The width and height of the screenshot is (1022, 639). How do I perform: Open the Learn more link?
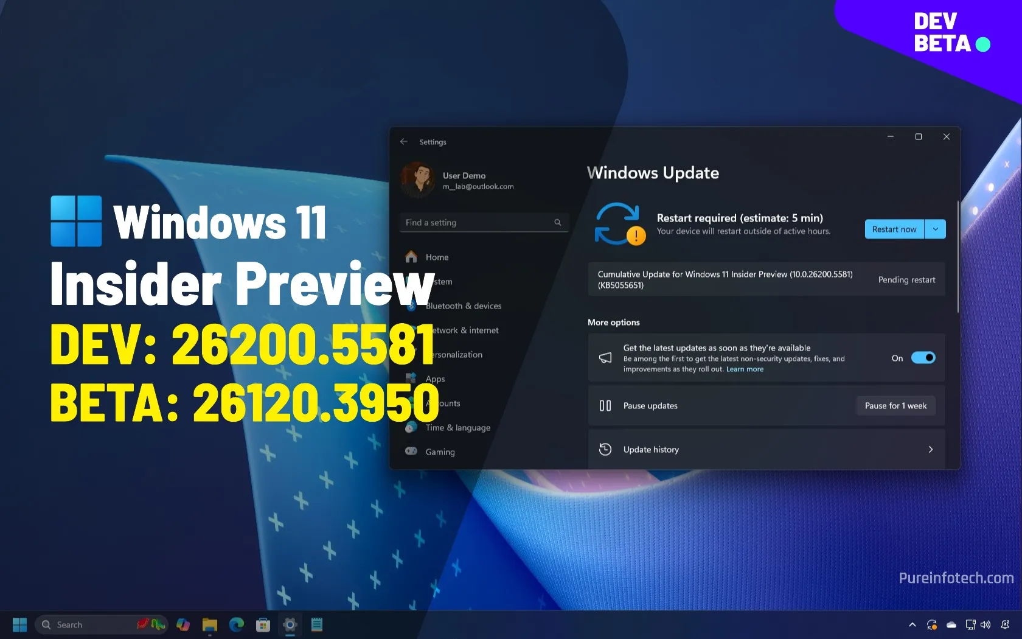(x=745, y=369)
